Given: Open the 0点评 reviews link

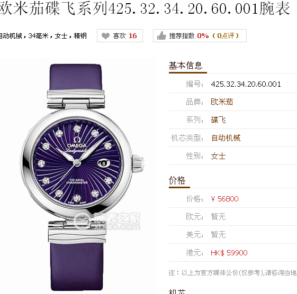Looking at the screenshot, I should 226,35.
